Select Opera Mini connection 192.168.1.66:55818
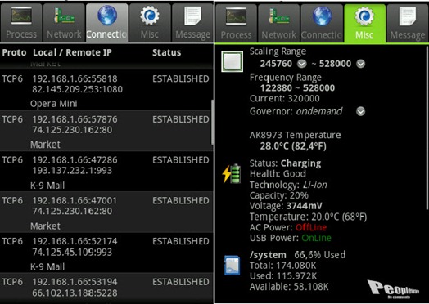 pos(106,90)
